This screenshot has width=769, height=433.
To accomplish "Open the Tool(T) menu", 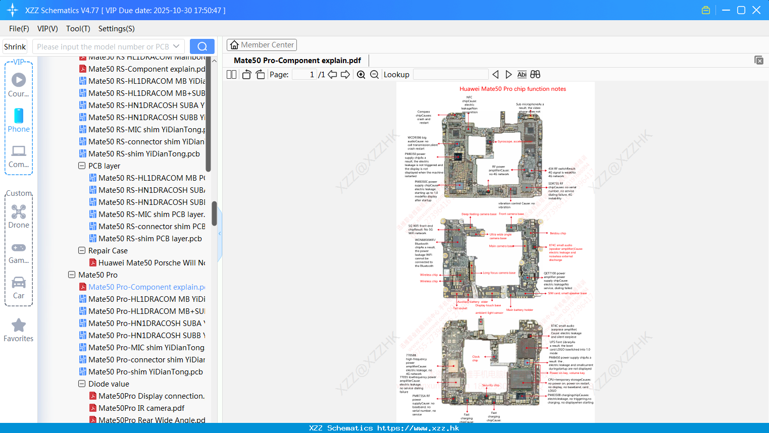I will click(78, 29).
